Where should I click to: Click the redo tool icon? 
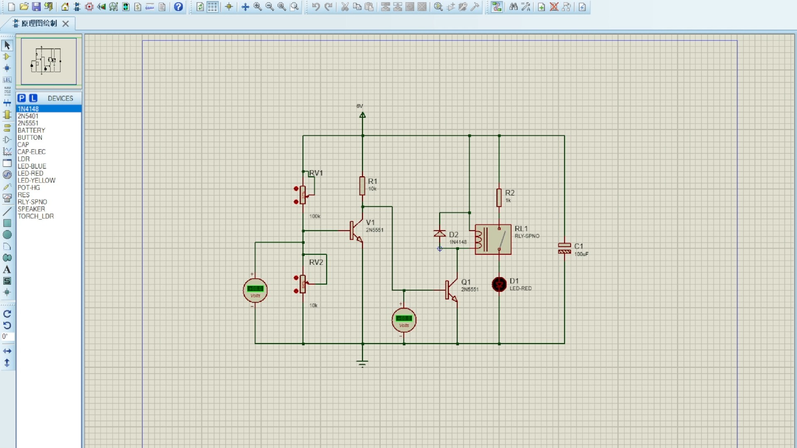(328, 7)
